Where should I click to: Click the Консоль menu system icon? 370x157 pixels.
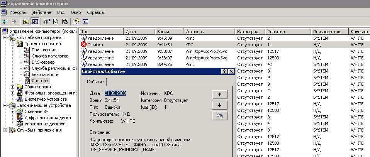click(x=4, y=12)
